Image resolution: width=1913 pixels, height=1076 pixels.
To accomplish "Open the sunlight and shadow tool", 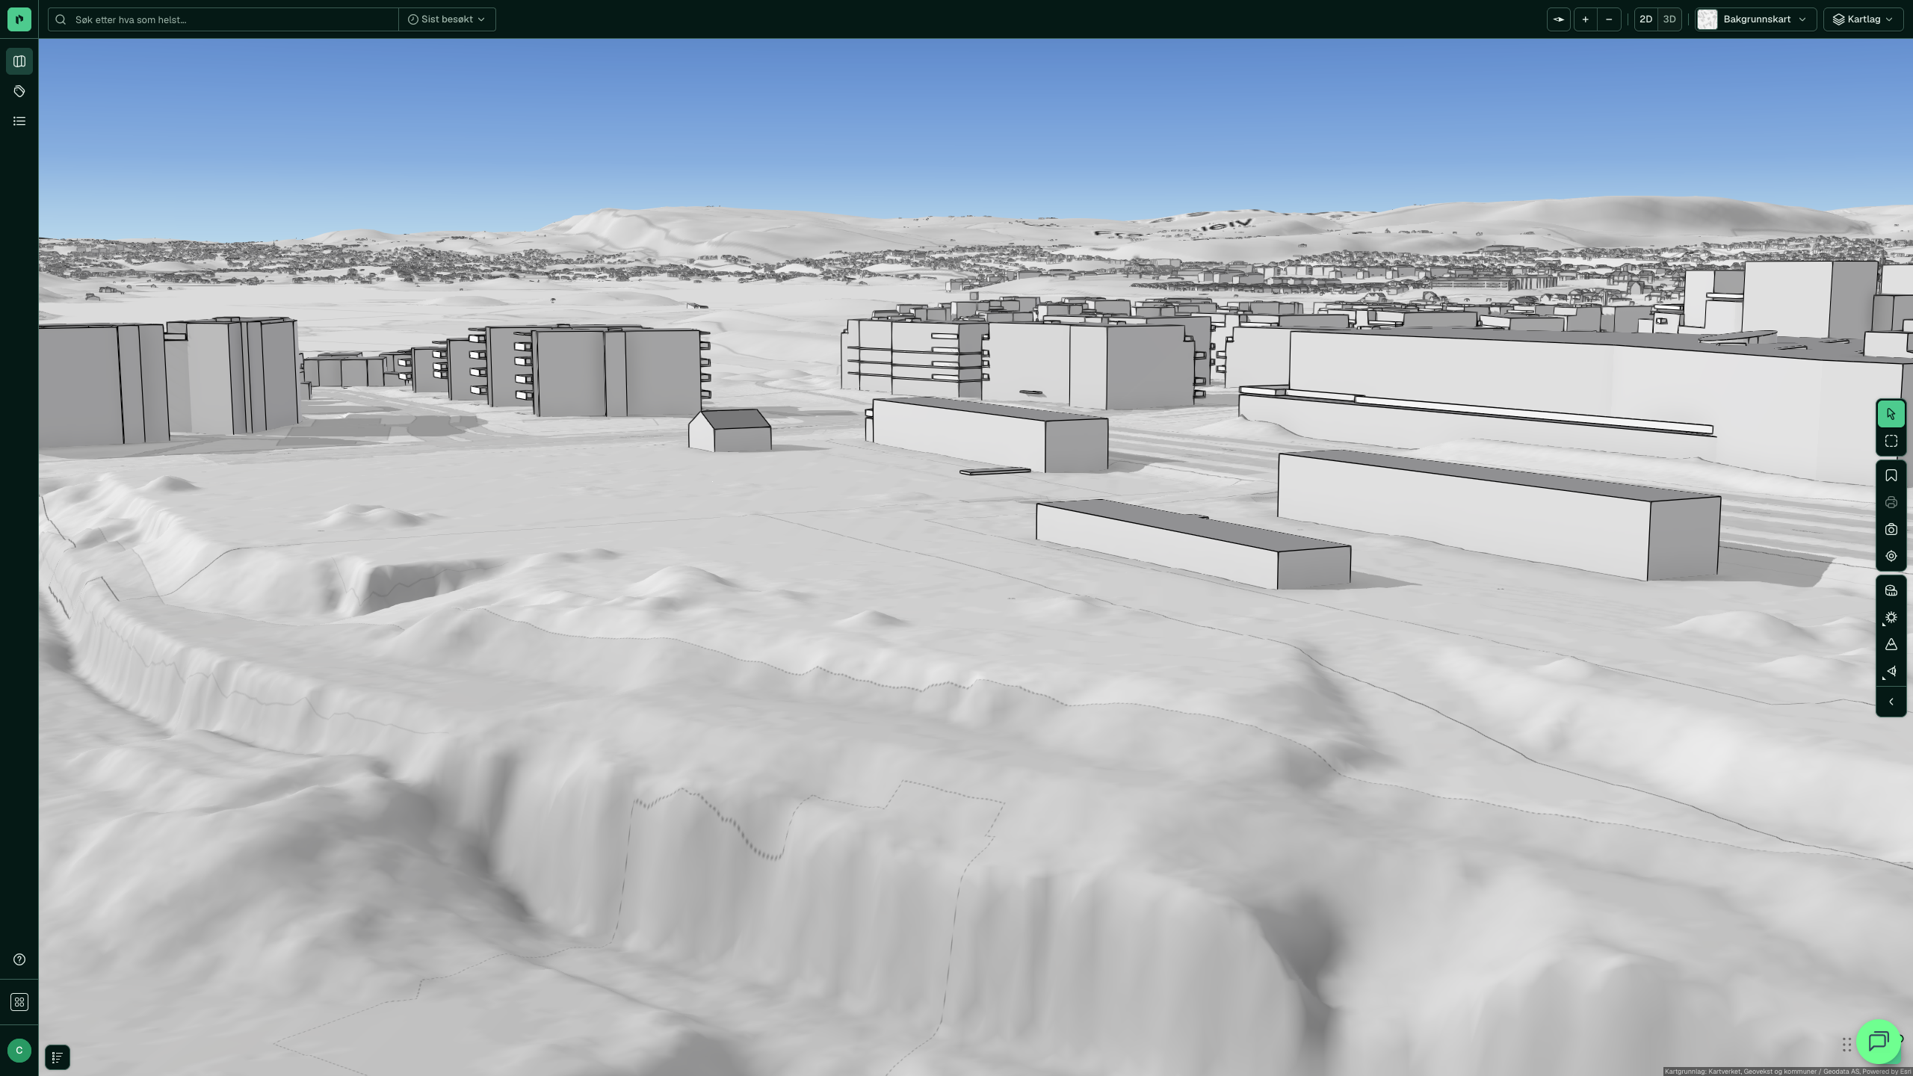I will pyautogui.click(x=1891, y=617).
